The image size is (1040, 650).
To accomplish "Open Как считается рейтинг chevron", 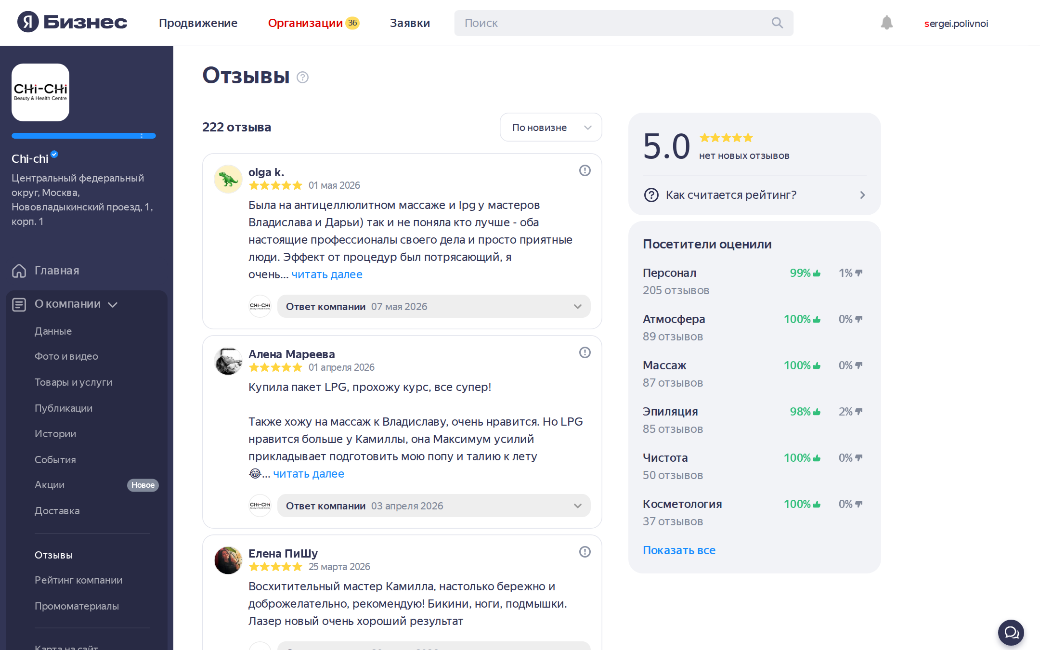I will pyautogui.click(x=862, y=195).
